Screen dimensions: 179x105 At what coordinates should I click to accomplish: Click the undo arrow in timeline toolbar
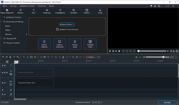3,57
